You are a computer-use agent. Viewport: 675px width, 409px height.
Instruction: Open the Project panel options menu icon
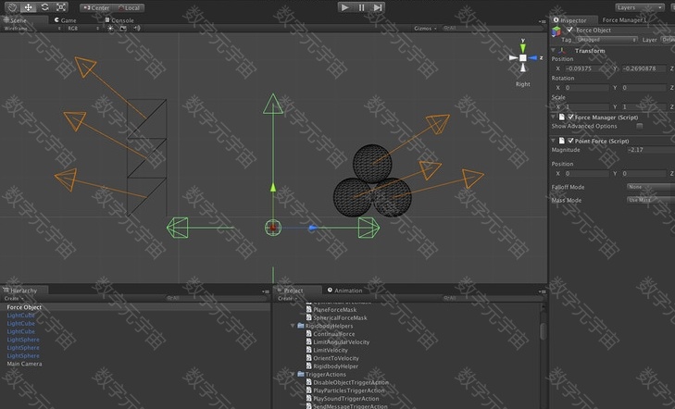point(542,291)
